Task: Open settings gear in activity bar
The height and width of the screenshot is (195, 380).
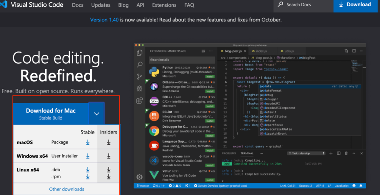Action: coord(140,177)
